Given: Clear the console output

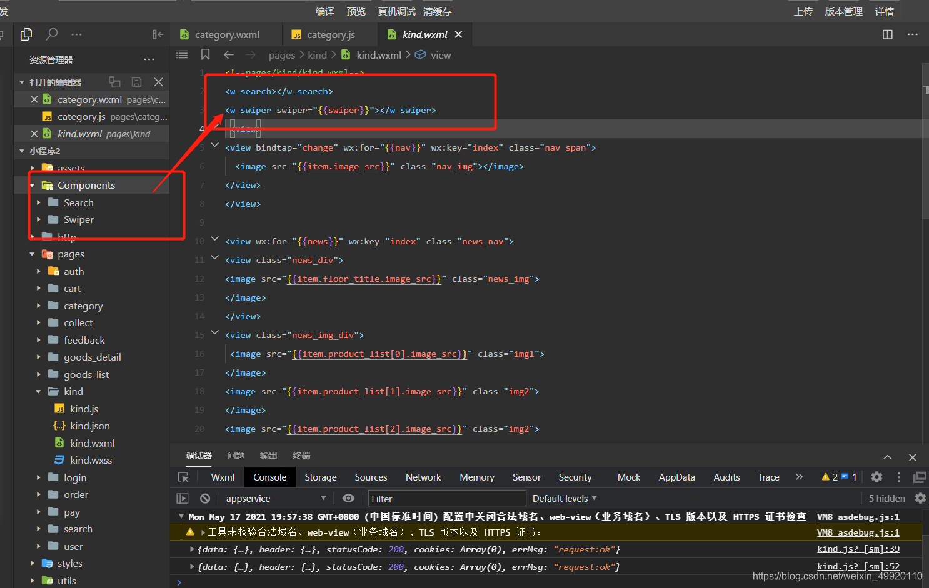Looking at the screenshot, I should pos(205,499).
